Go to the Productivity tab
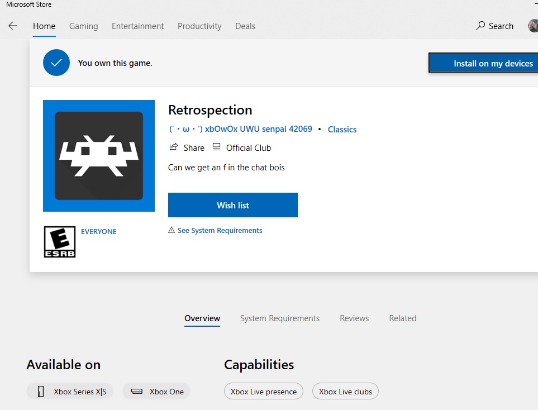Screen dimensions: 538x410 click(199, 26)
